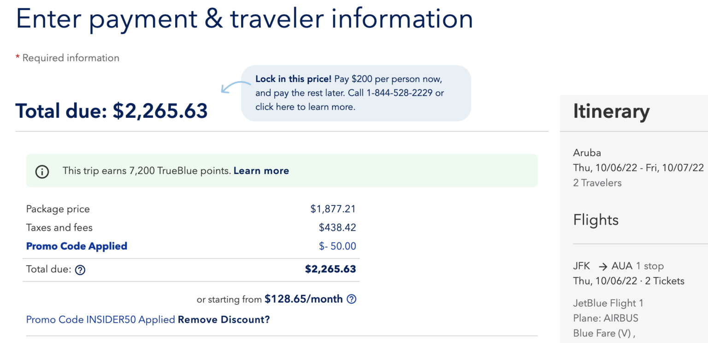The image size is (708, 343).
Task: Open the help icon next to Total due
Action: point(80,270)
